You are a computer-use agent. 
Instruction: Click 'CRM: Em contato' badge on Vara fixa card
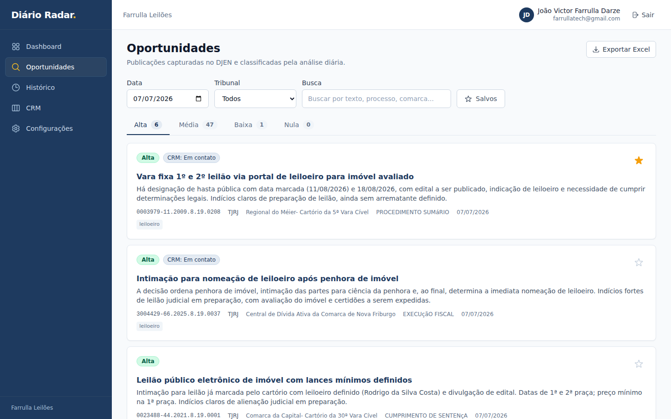pos(192,158)
